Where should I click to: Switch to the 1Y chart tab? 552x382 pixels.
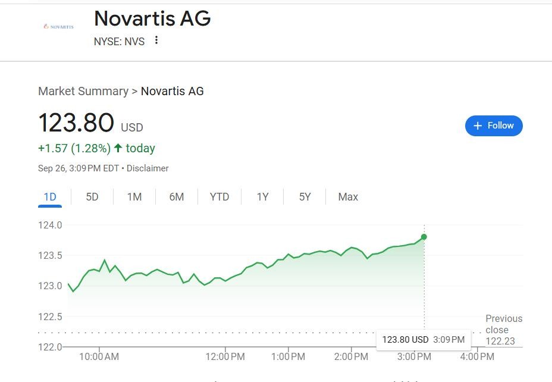262,197
